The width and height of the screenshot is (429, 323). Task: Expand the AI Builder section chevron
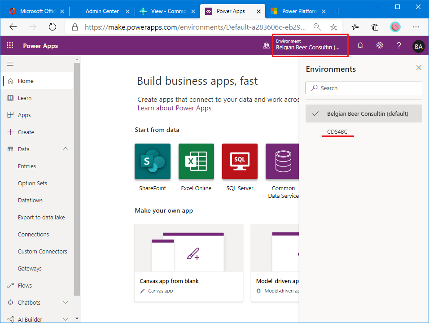pos(66,319)
